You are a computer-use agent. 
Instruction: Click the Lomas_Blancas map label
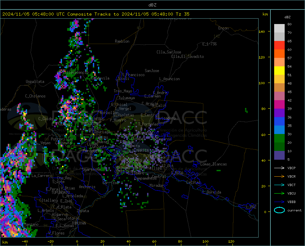(213, 164)
